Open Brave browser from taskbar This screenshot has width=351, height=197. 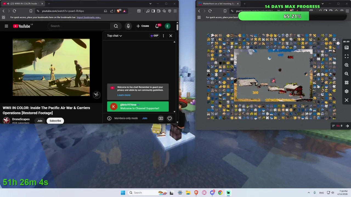pyautogui.click(x=196, y=193)
